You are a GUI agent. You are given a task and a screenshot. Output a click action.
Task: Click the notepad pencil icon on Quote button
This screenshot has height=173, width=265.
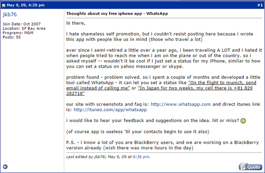point(243,167)
